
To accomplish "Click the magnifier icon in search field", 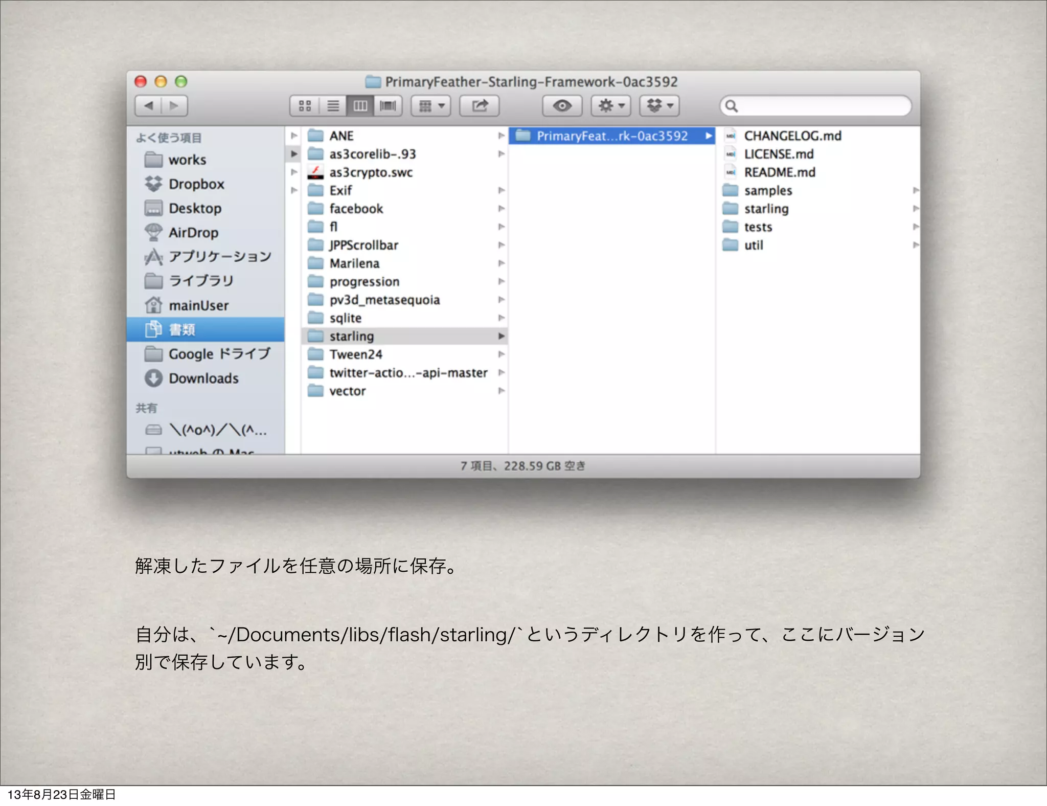I will tap(732, 106).
